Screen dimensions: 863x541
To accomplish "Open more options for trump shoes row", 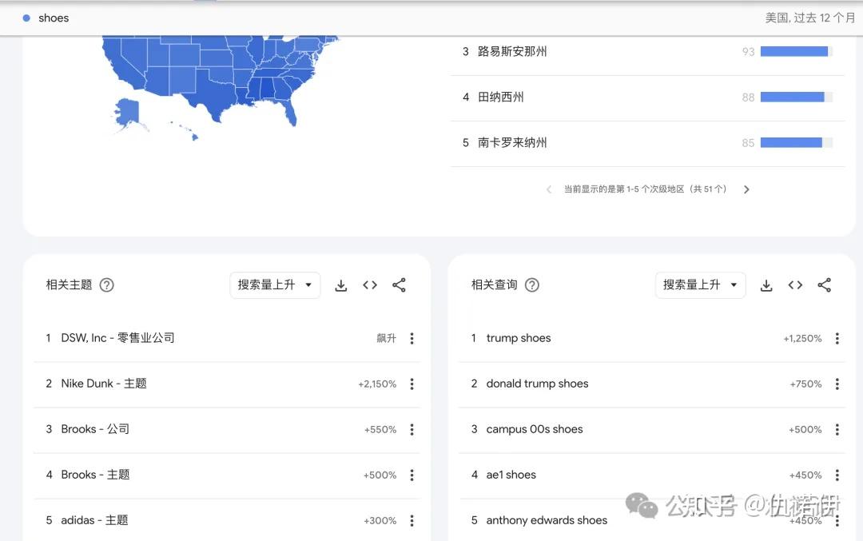I will tap(837, 339).
